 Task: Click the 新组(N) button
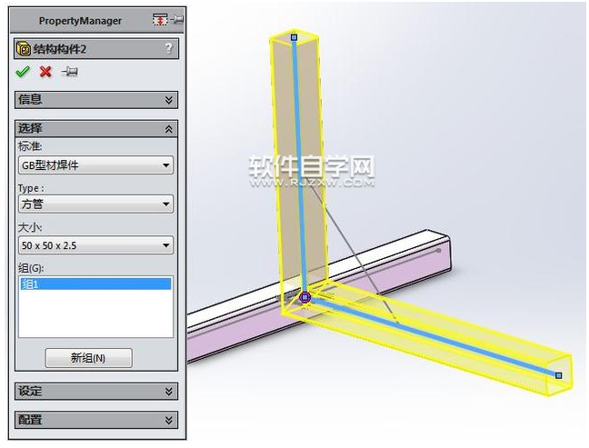89,358
